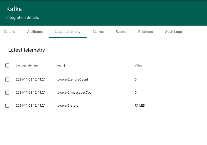Click timestamp of tb-core-0_errorsCount row

[31, 80]
